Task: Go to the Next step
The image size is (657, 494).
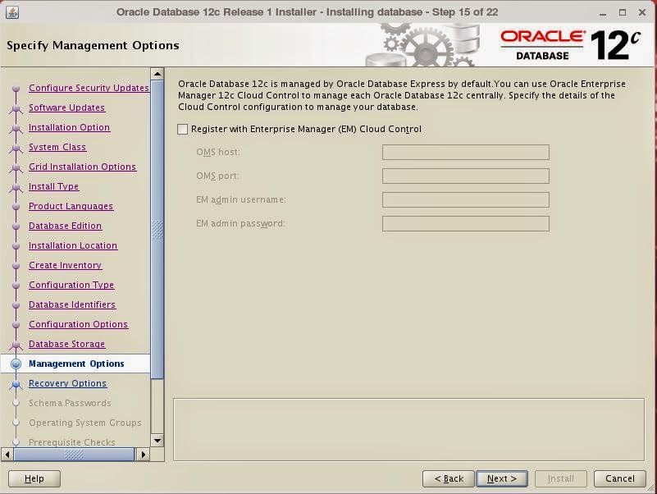Action: (501, 478)
